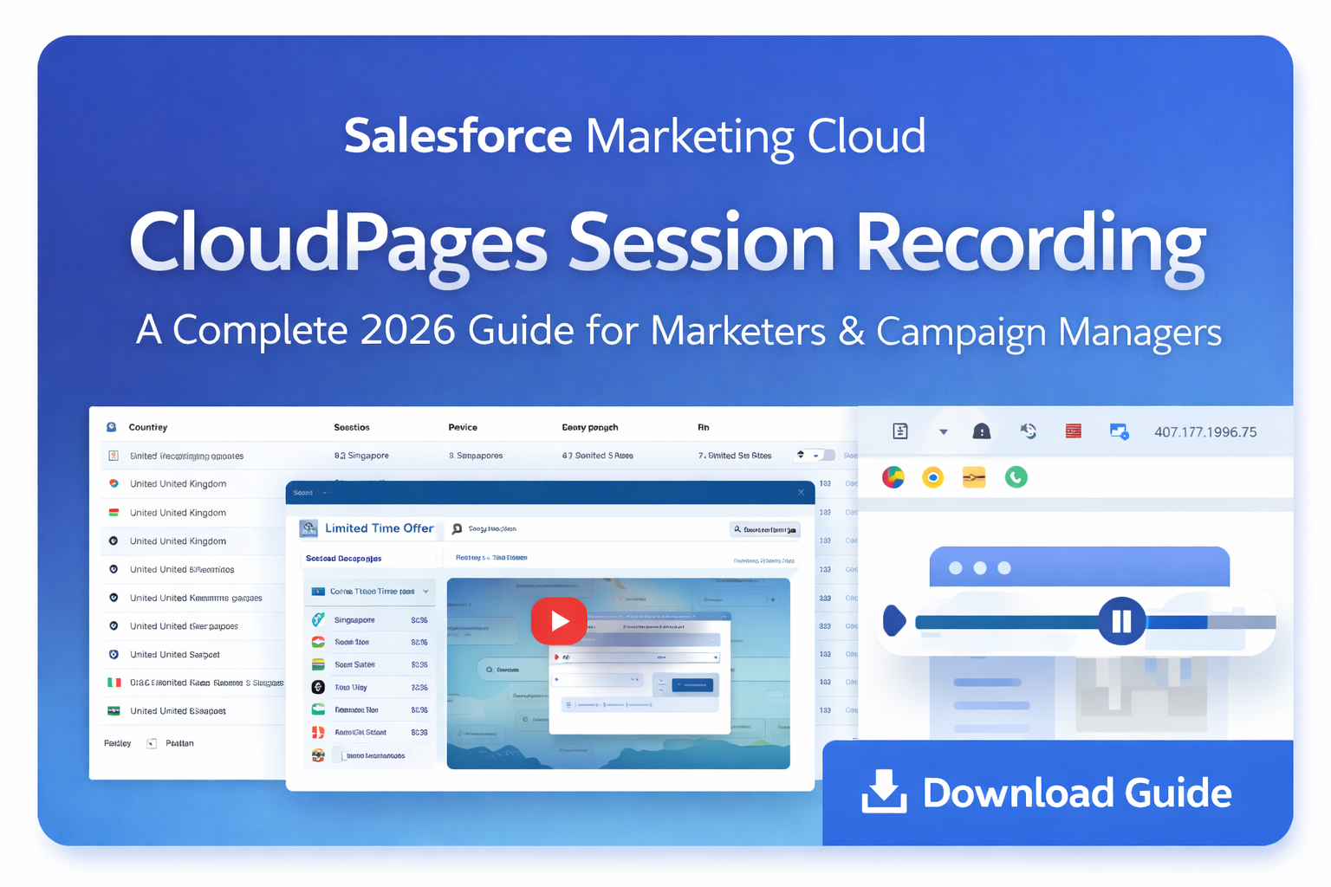Click the blue image-with-pin icon
This screenshot has height=887, width=1331.
pos(1119,431)
